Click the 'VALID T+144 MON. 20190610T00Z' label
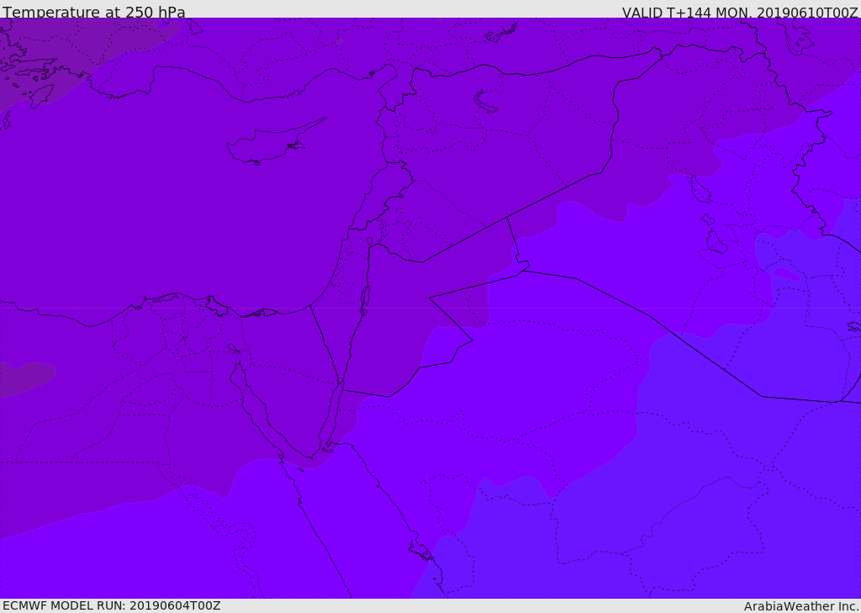 pyautogui.click(x=740, y=12)
